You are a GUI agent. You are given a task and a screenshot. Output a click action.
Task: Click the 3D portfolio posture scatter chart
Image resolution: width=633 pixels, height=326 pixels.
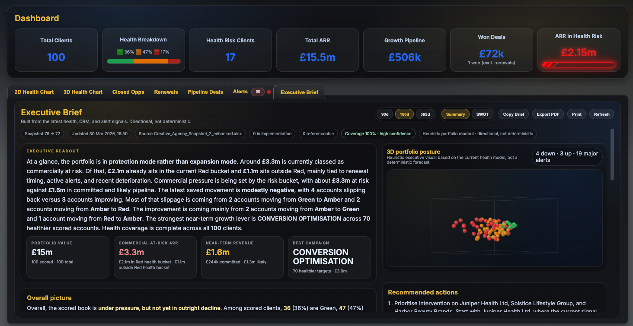coord(494,218)
